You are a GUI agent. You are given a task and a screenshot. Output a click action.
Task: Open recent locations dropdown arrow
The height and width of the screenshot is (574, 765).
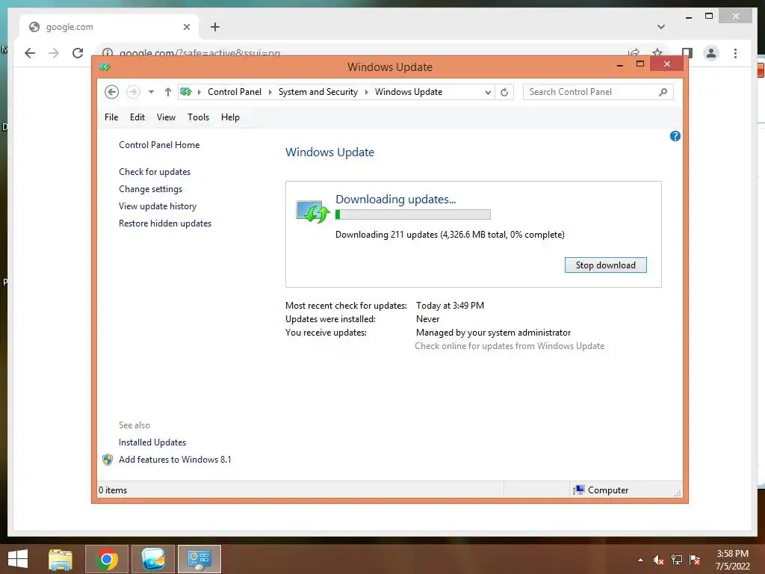click(151, 92)
